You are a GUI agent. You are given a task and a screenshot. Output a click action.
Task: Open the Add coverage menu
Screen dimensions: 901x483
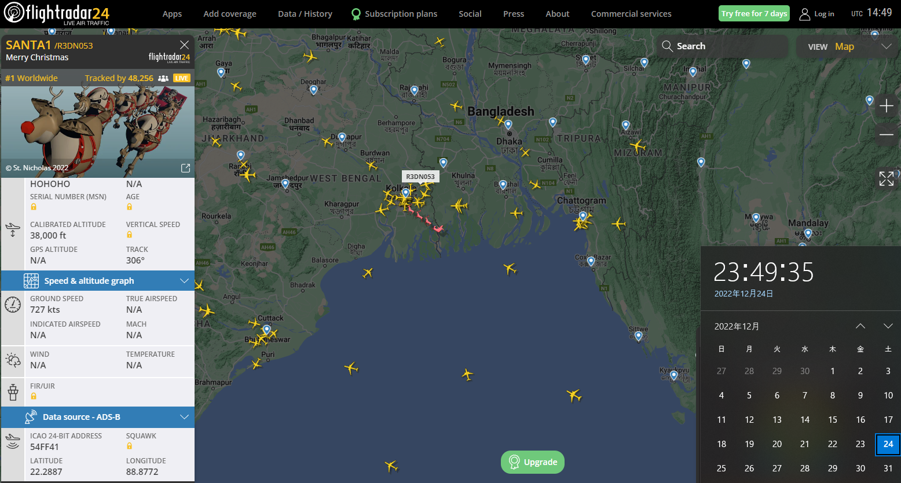tap(230, 14)
